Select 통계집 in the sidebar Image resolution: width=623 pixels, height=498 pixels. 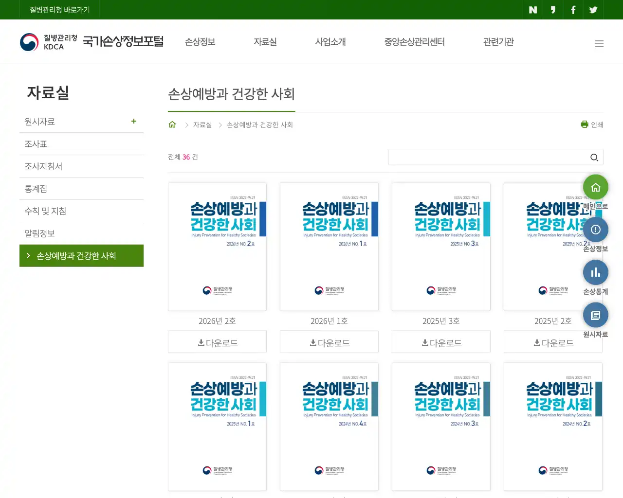(81, 189)
